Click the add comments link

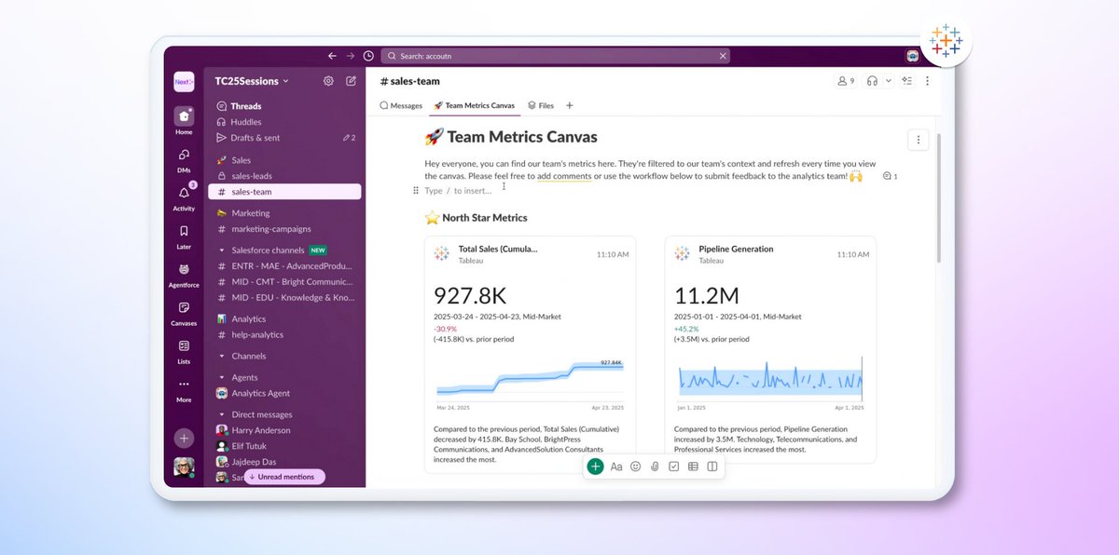pos(564,176)
